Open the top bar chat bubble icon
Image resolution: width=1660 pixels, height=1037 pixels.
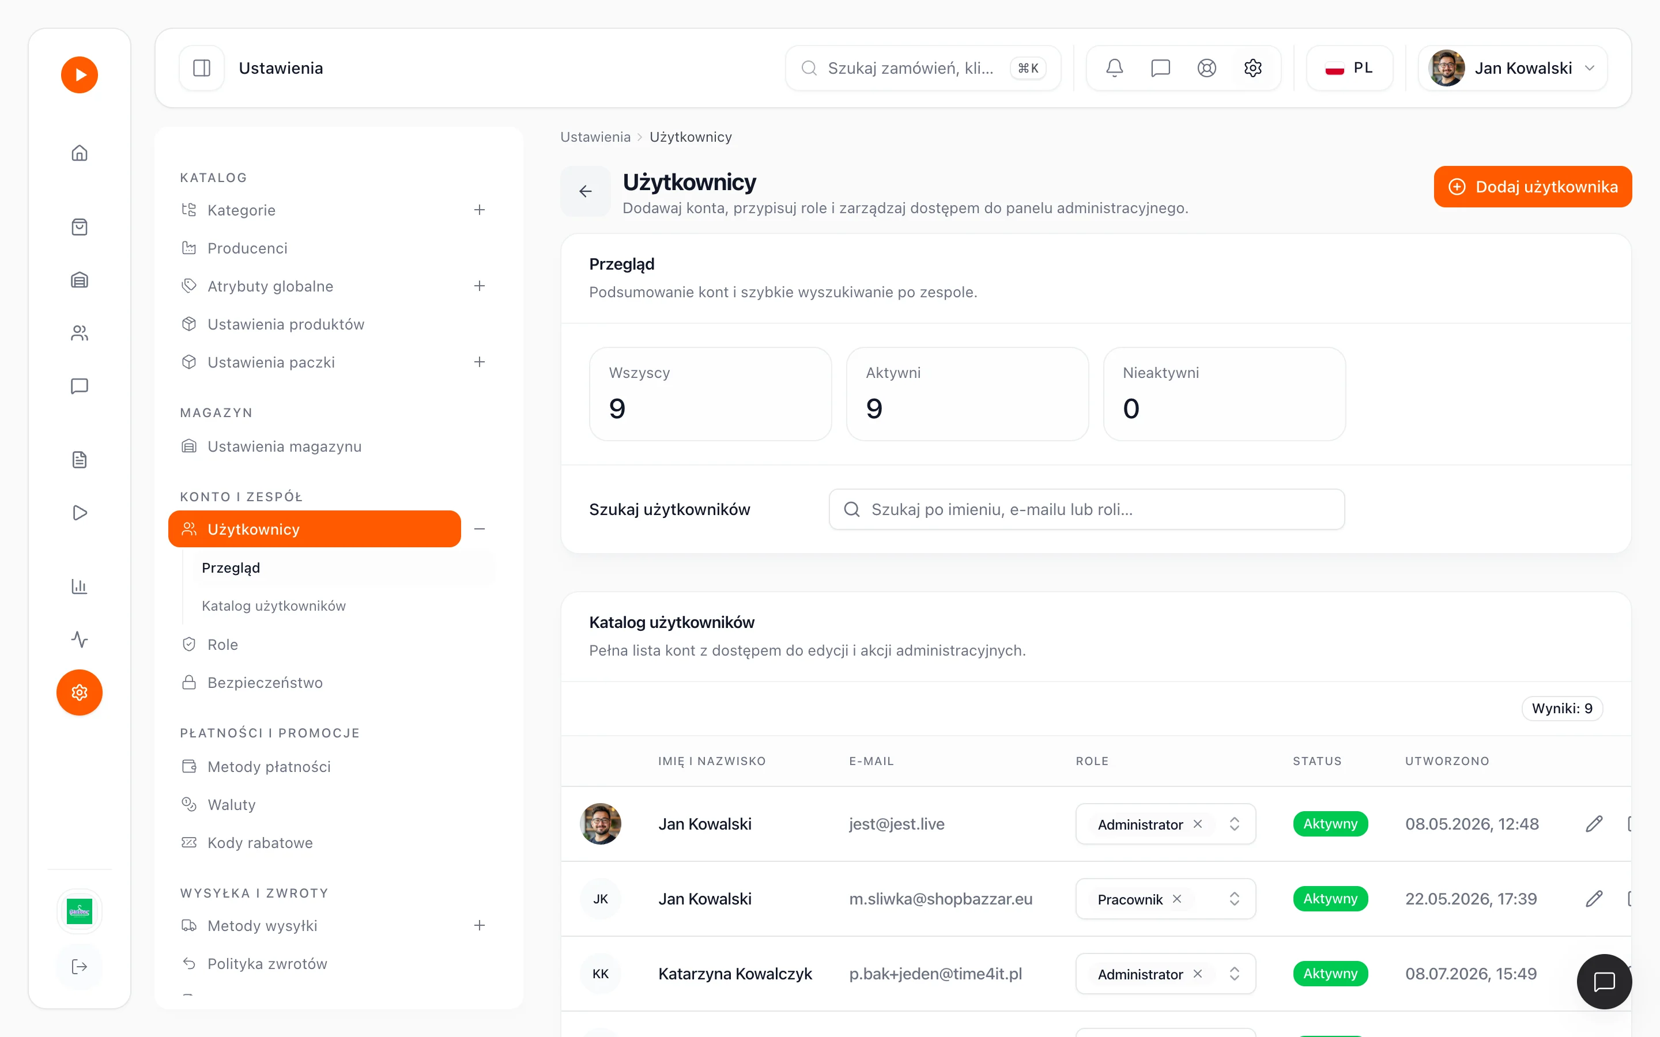pyautogui.click(x=1161, y=68)
